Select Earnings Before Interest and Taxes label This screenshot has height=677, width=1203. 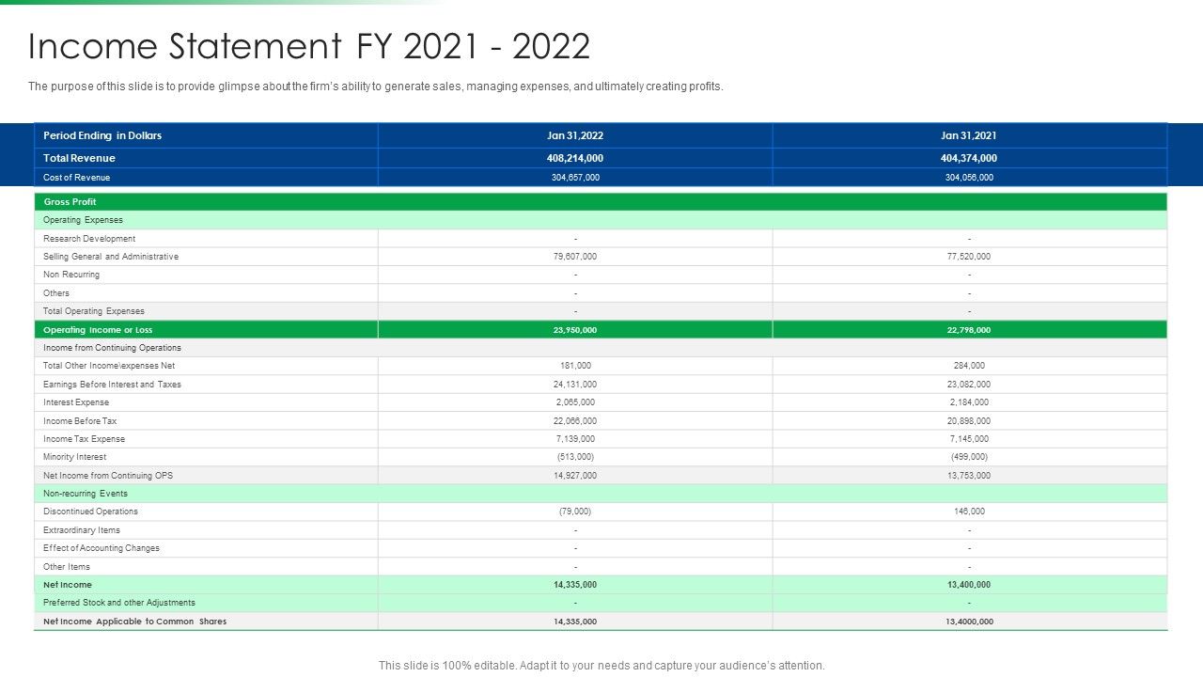(113, 385)
